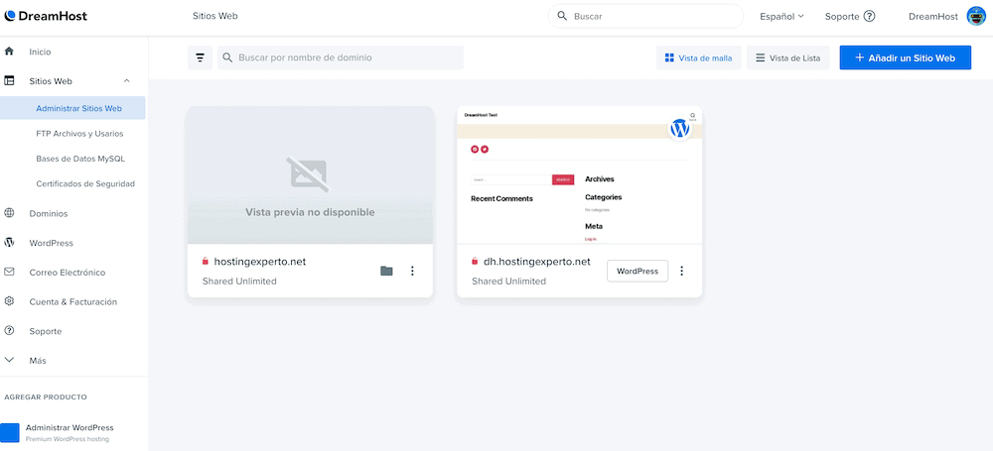993x451 pixels.
Task: Open Dominios section
Action: pos(48,214)
